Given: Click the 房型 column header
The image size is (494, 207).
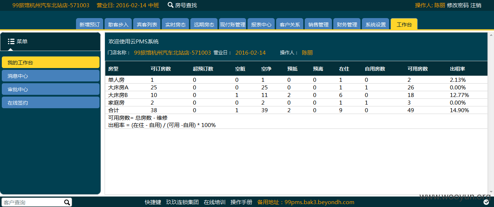Looking at the screenshot, I should pos(113,68).
